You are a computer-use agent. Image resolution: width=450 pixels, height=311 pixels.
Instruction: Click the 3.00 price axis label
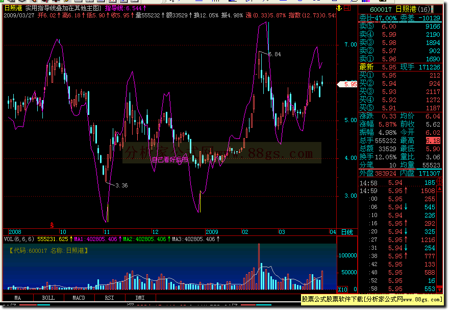[x=351, y=196]
